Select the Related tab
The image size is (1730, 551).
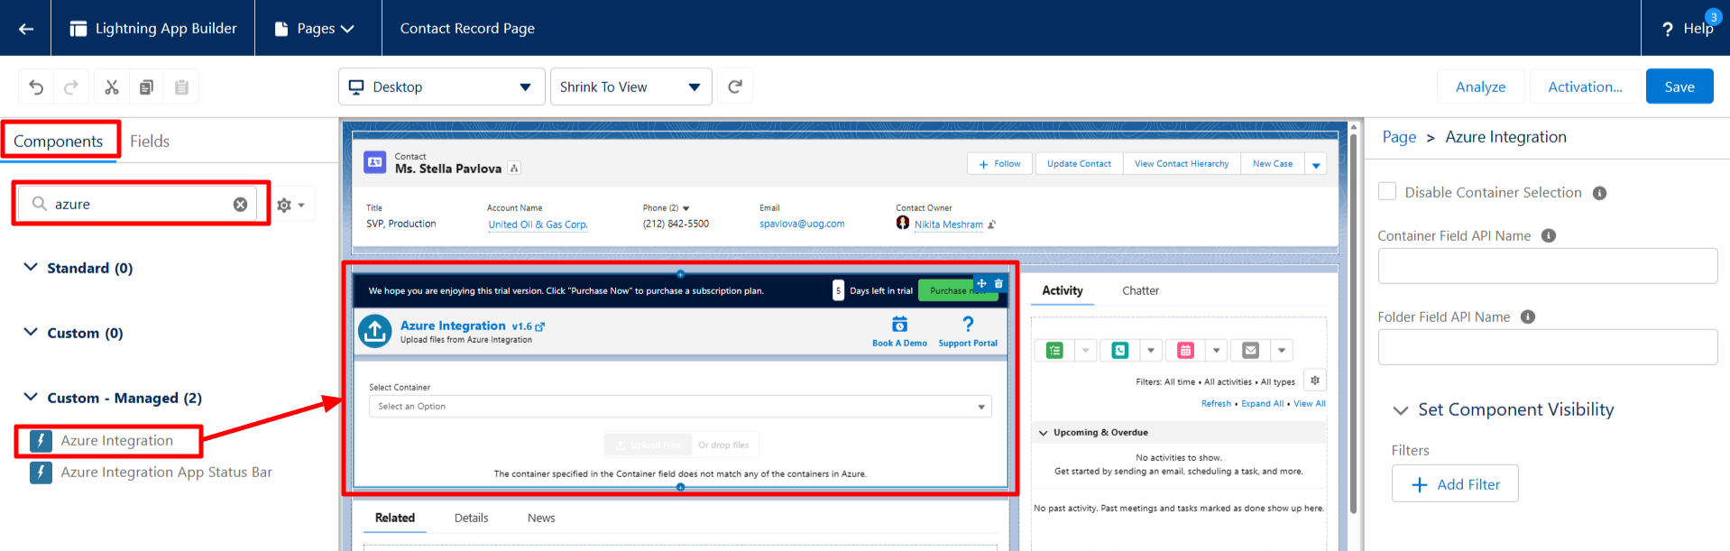(395, 519)
